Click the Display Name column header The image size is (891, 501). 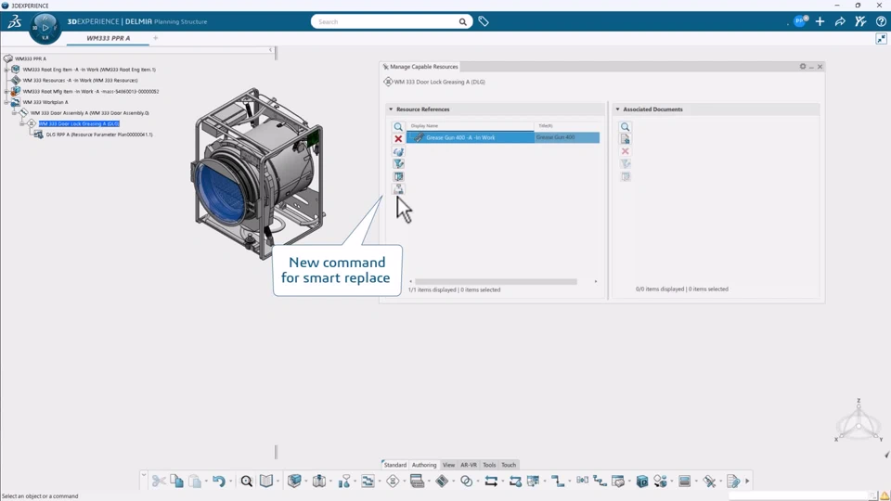[424, 125]
